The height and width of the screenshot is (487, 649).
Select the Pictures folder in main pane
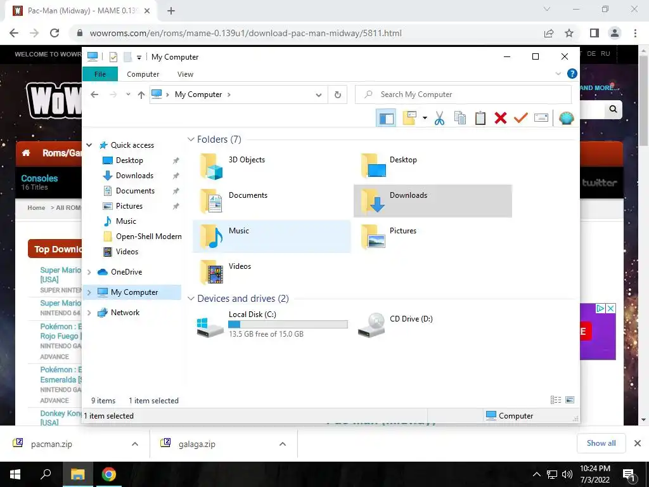pyautogui.click(x=433, y=237)
